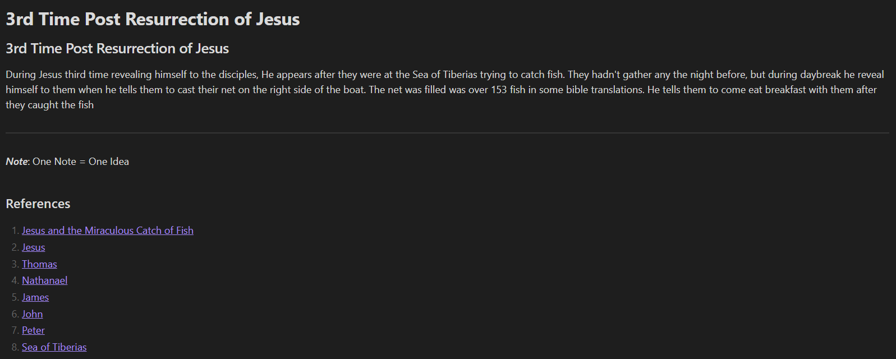Viewport: 896px width, 359px height.
Task: Open the Peter reference link
Action: 33,330
